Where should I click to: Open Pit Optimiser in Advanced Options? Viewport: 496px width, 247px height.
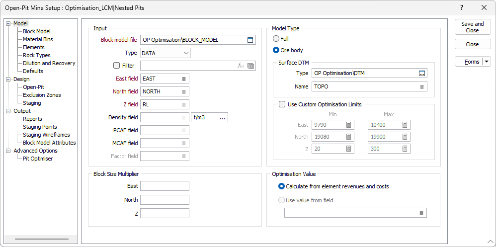[38, 159]
